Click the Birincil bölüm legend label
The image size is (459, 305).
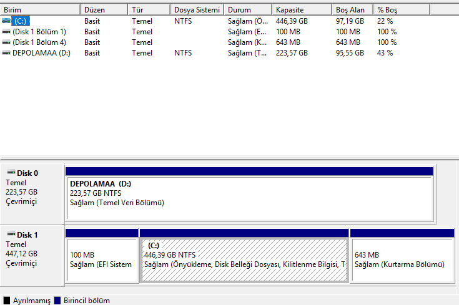tap(87, 301)
